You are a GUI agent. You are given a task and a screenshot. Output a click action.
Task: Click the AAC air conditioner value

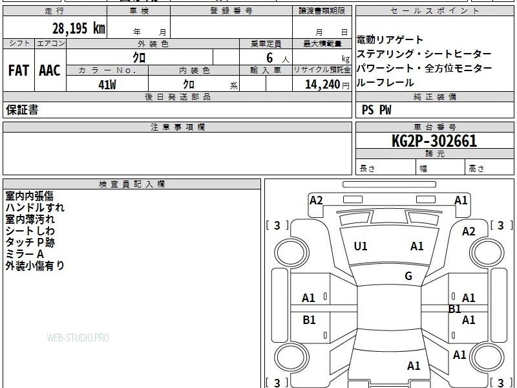point(50,70)
